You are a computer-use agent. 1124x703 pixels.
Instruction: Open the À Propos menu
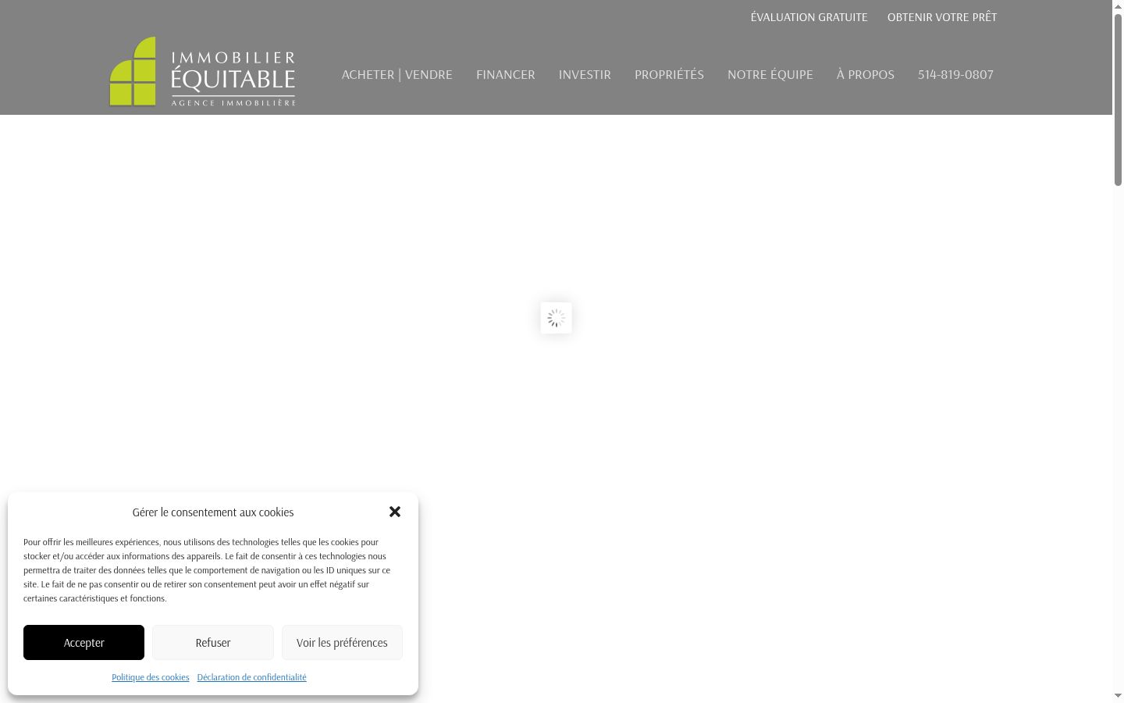click(866, 74)
